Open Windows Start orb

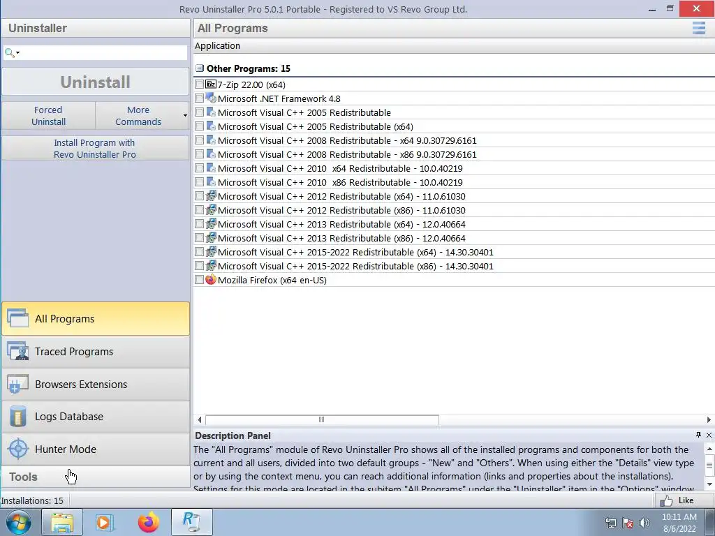pyautogui.click(x=19, y=522)
